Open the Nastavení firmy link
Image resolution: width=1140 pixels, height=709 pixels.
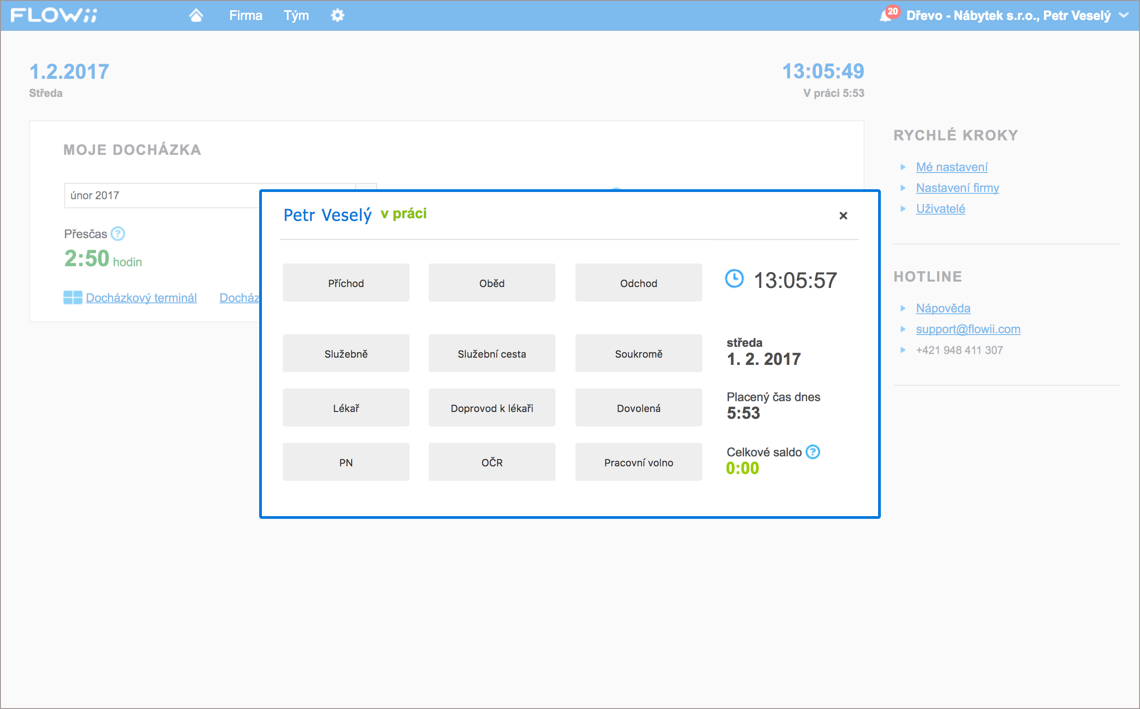click(x=957, y=187)
